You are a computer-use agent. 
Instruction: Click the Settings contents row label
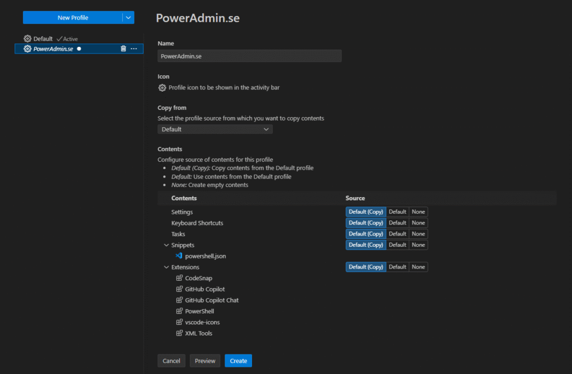182,212
